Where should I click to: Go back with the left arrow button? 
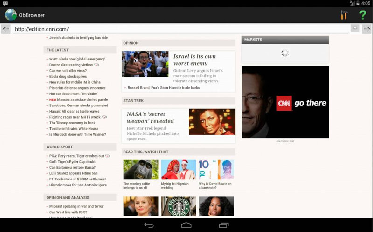click(x=6, y=29)
